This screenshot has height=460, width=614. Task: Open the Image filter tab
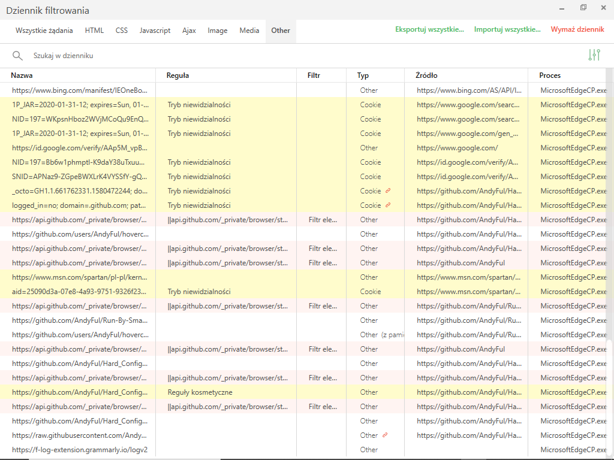point(218,31)
